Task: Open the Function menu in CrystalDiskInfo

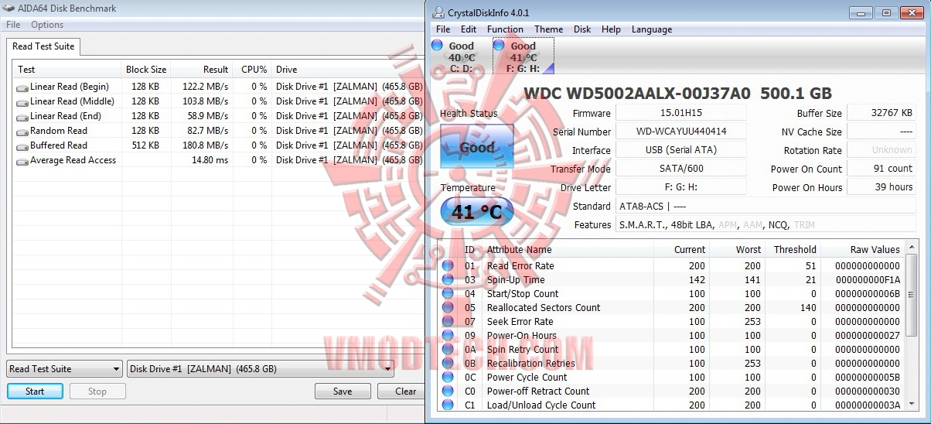Action: coord(505,29)
